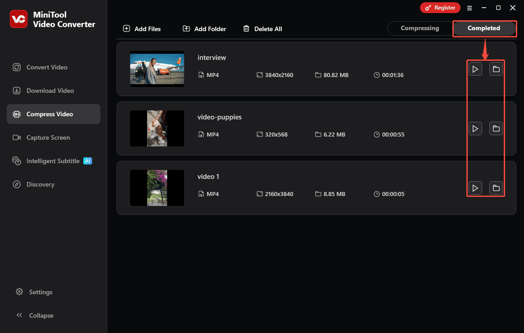This screenshot has height=333, width=524.
Task: Open the hamburger menu at top right
Action: point(470,8)
